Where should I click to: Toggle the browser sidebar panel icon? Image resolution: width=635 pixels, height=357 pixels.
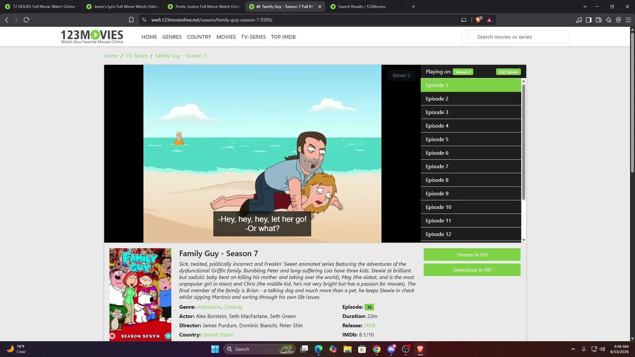pyautogui.click(x=589, y=20)
